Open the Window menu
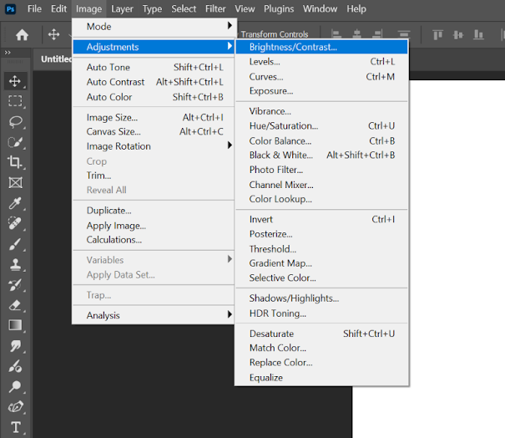Screen dimensions: 505x438 320,8
